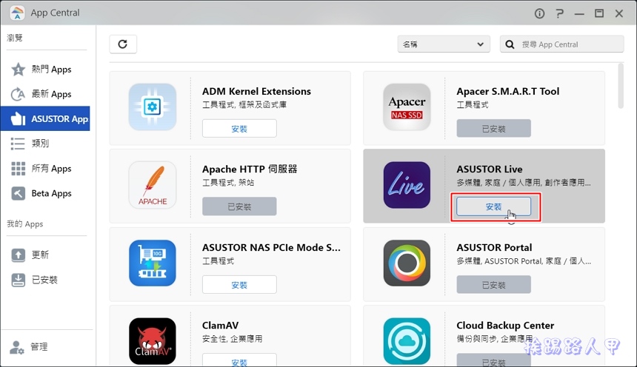The image size is (637, 367).
Task: Click the Beta Apps icon
Action: coord(18,193)
